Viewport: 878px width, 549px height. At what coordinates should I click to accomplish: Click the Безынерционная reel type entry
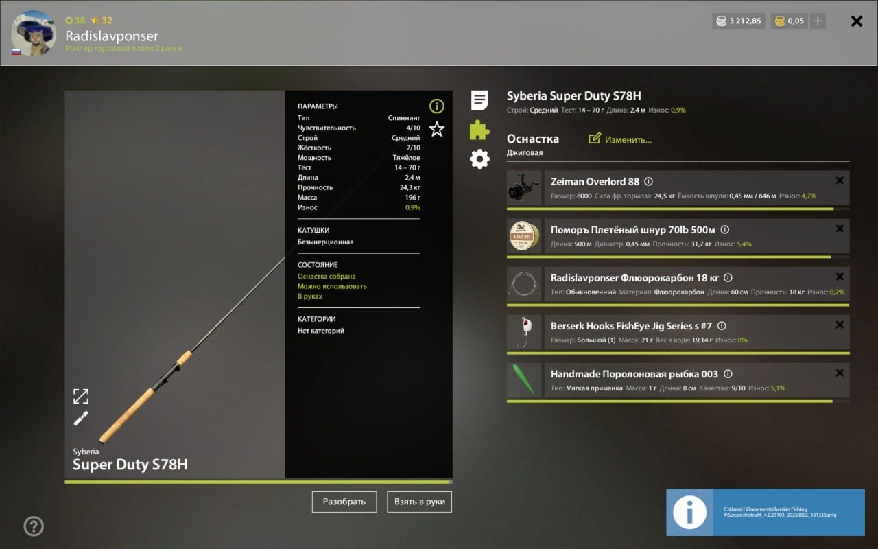pos(326,242)
